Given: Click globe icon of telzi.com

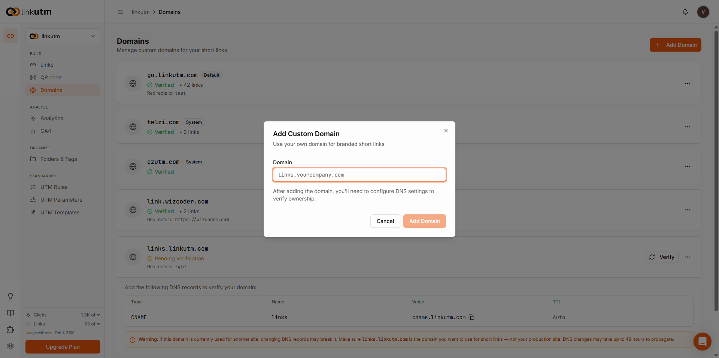Looking at the screenshot, I should point(133,127).
